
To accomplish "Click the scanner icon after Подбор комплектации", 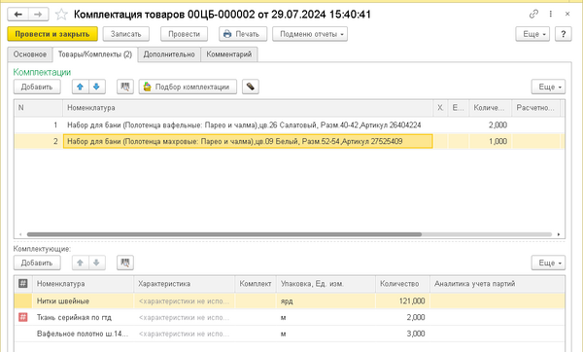I will coord(251,87).
